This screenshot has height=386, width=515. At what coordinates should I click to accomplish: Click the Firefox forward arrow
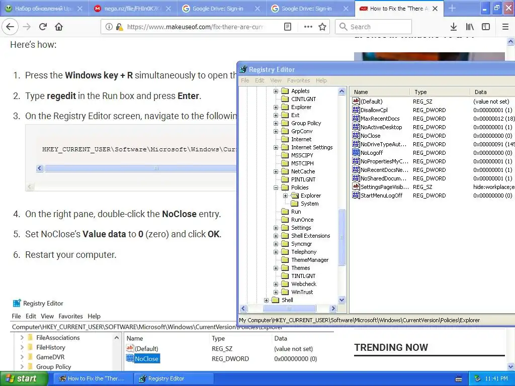pyautogui.click(x=27, y=27)
